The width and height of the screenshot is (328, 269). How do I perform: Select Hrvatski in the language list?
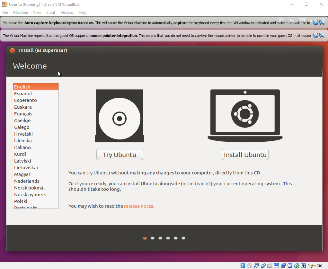36,134
